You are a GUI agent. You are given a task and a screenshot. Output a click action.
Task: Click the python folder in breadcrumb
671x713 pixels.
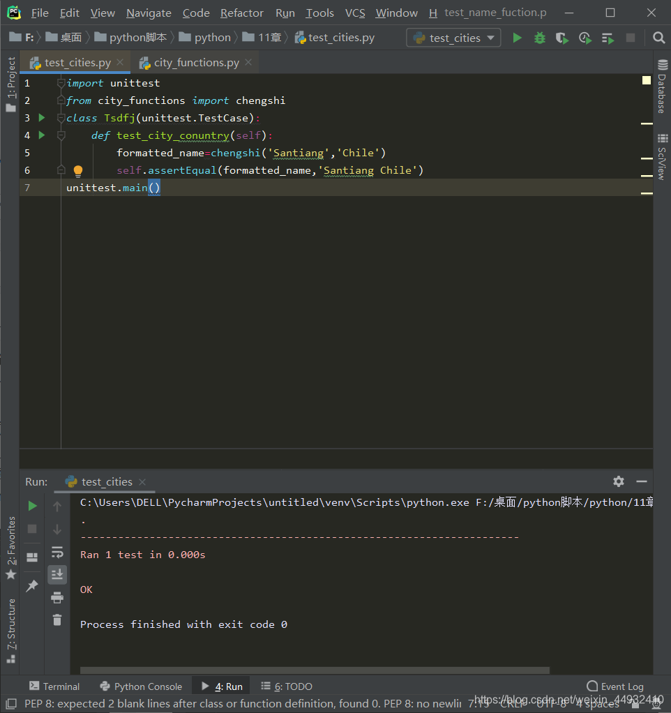point(205,37)
